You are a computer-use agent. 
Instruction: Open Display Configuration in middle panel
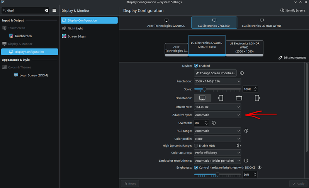89,21
